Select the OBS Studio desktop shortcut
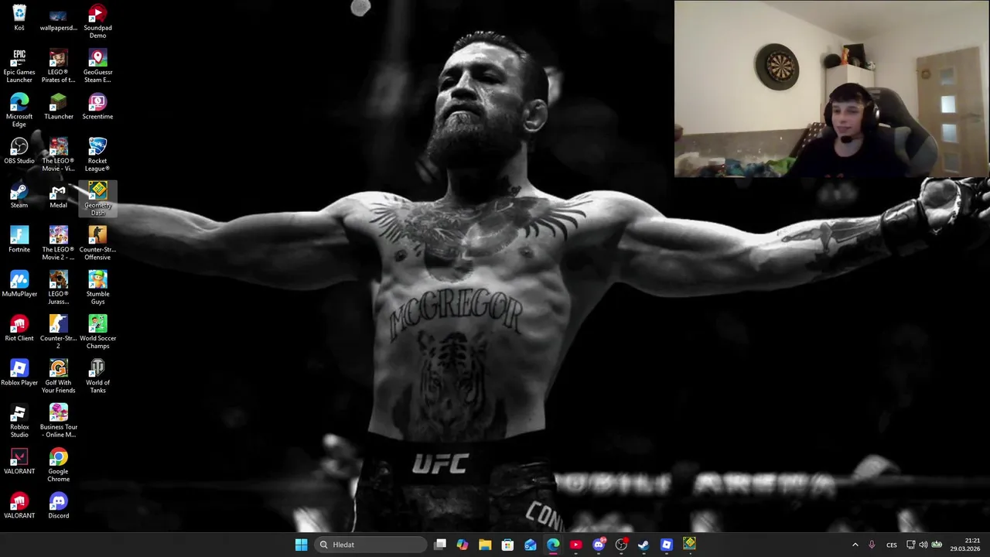This screenshot has width=990, height=557. (19, 152)
